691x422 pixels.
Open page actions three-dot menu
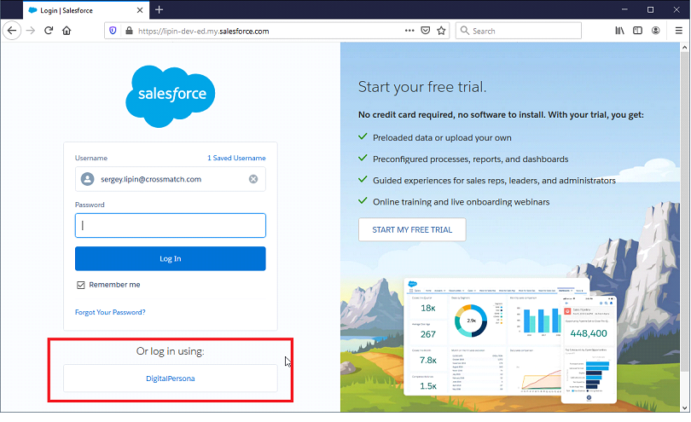point(409,31)
